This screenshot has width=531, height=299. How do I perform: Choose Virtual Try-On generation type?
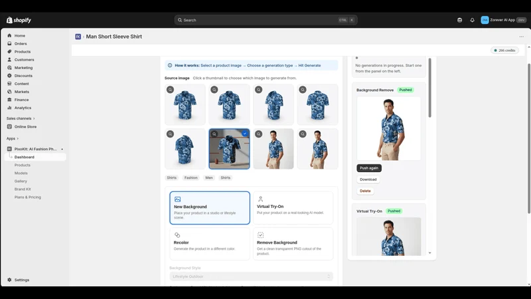coord(293,208)
